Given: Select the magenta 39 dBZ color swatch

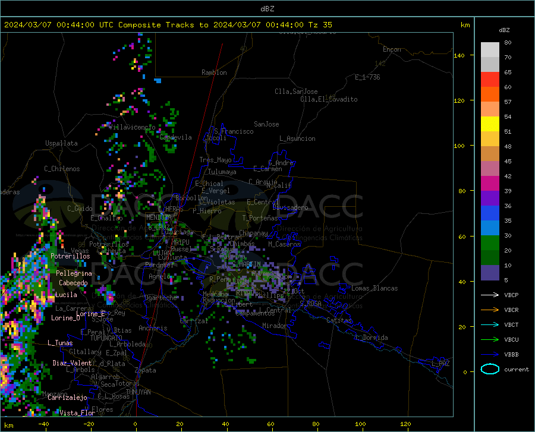Looking at the screenshot, I should point(490,184).
